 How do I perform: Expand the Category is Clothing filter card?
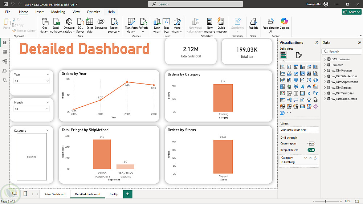tap(306, 158)
